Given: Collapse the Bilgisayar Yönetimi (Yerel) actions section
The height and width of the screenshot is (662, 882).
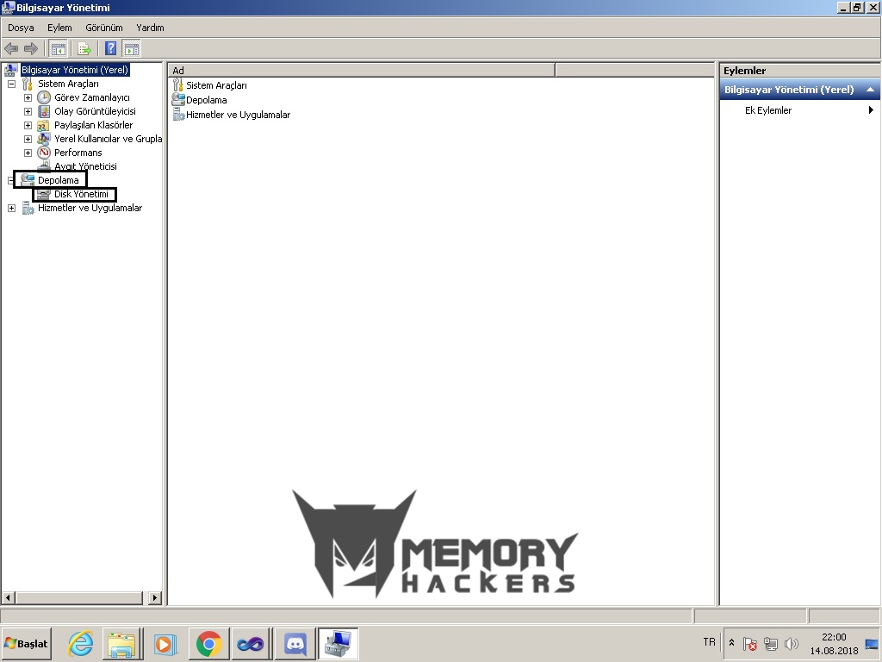Looking at the screenshot, I should point(870,90).
